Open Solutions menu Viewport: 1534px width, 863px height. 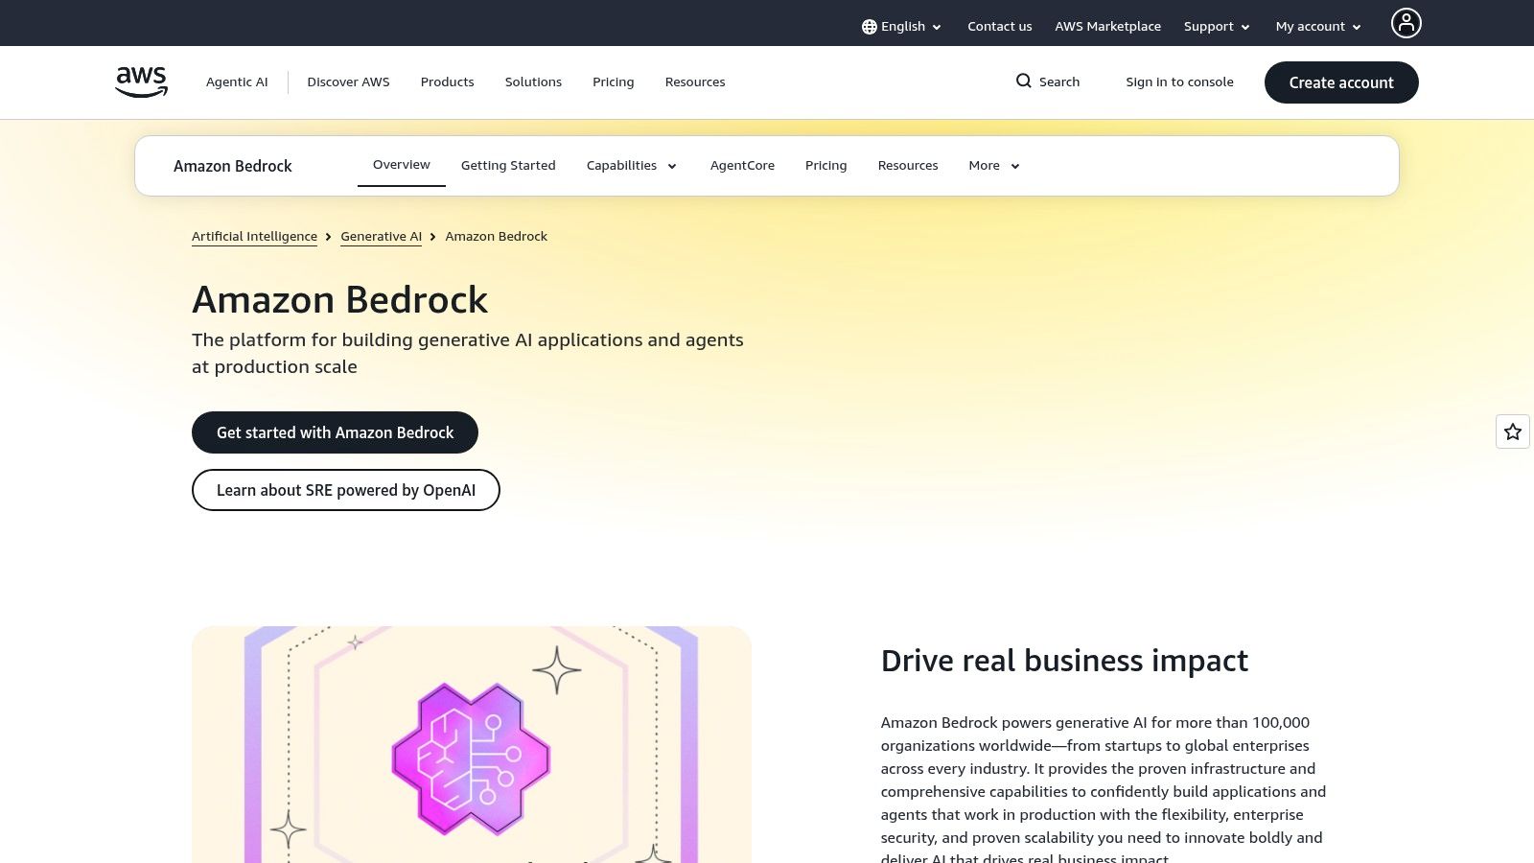pyautogui.click(x=533, y=82)
